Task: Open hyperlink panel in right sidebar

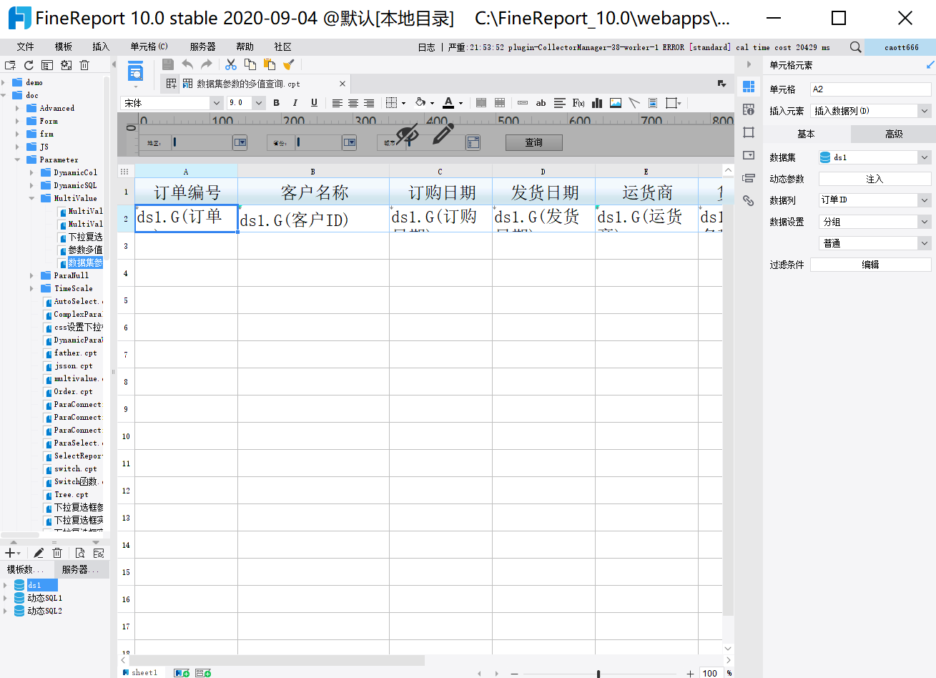Action: point(749,201)
